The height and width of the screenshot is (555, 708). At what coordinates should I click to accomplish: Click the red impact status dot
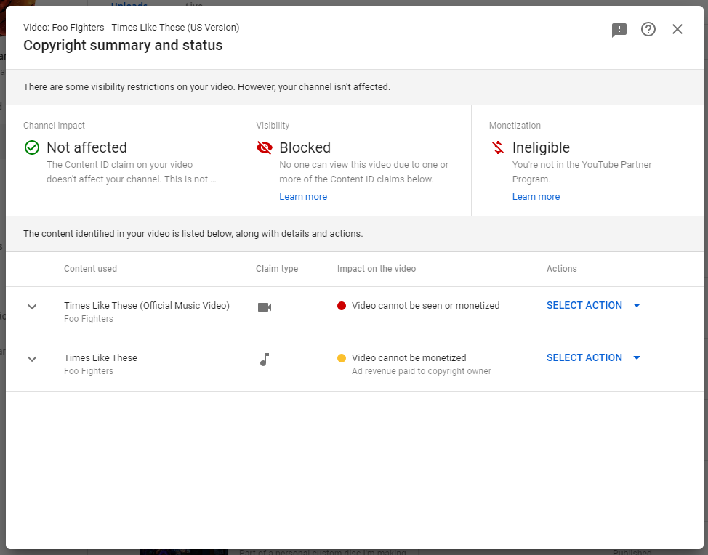tap(342, 306)
